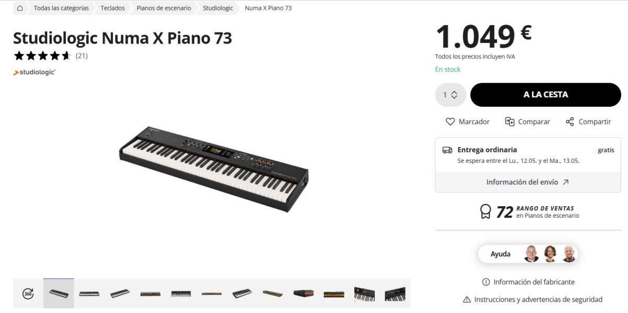The image size is (628, 313).
Task: Expand Información del envío details
Action: click(528, 182)
